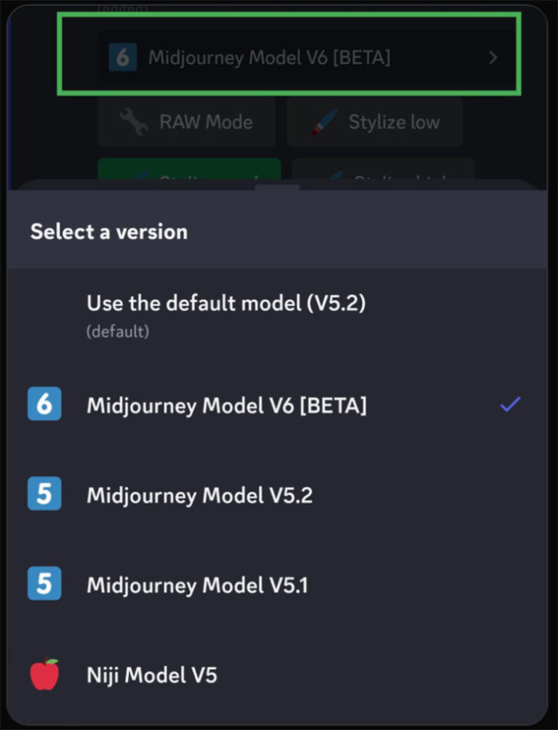Choose Use the default model (V5.2)
This screenshot has width=558, height=730.
click(277, 314)
